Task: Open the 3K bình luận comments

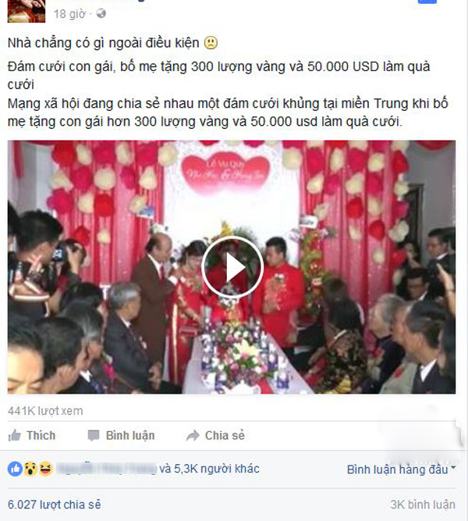Action: point(423,505)
